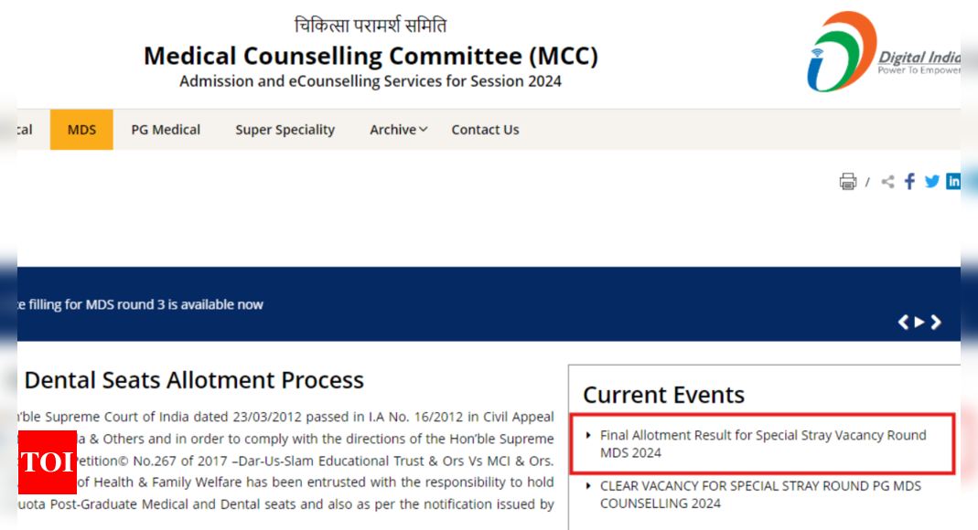The image size is (978, 530).
Task: Open the PG Medical menu item
Action: point(166,130)
